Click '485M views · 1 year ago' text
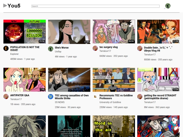 [x=22, y=59]
